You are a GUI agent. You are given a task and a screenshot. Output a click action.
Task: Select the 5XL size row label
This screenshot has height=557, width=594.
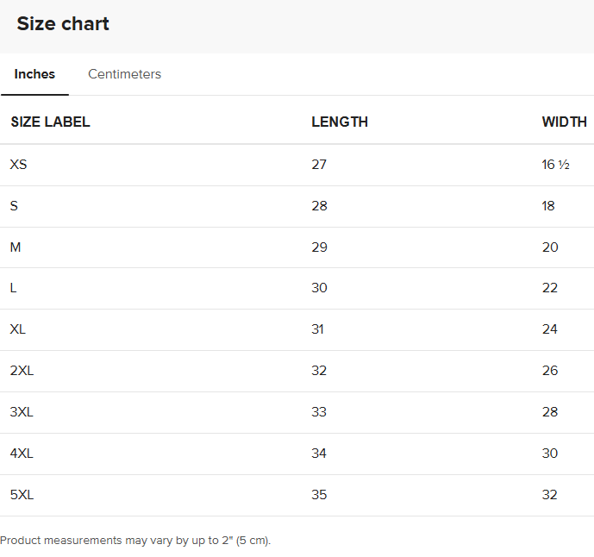tap(22, 495)
